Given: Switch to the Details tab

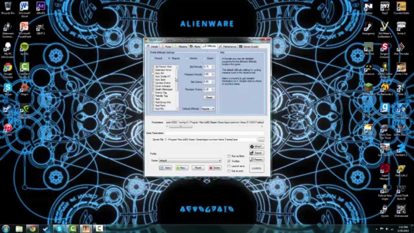Looking at the screenshot, I should pyautogui.click(x=153, y=47).
